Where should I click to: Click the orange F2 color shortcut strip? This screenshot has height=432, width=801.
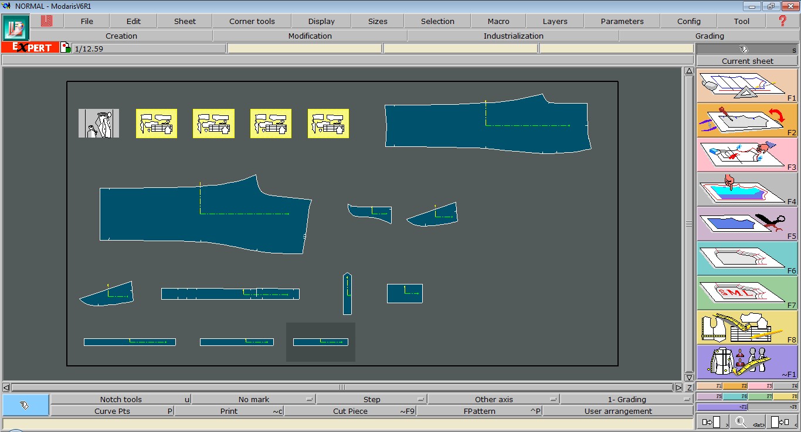(735, 386)
